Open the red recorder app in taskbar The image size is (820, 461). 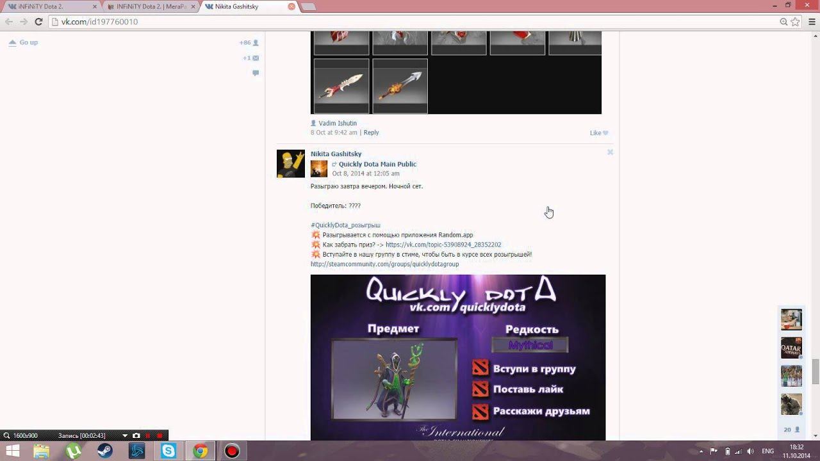point(232,451)
